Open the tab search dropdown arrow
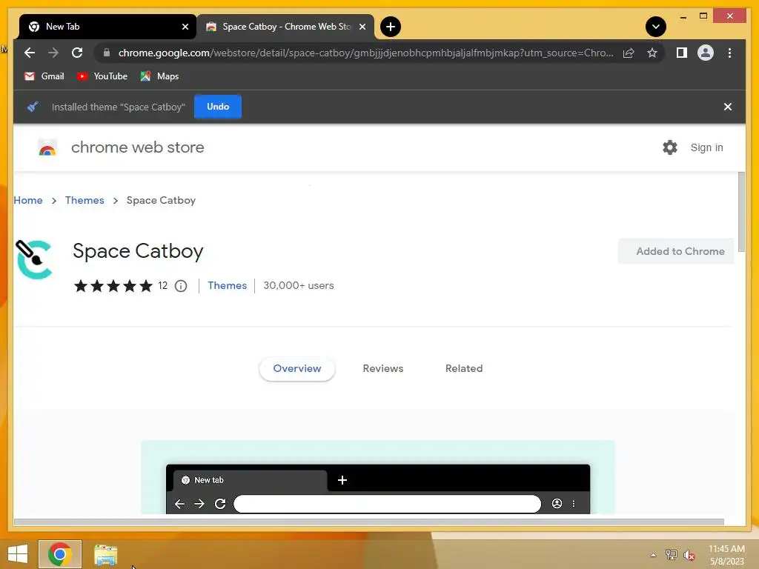 coord(655,27)
